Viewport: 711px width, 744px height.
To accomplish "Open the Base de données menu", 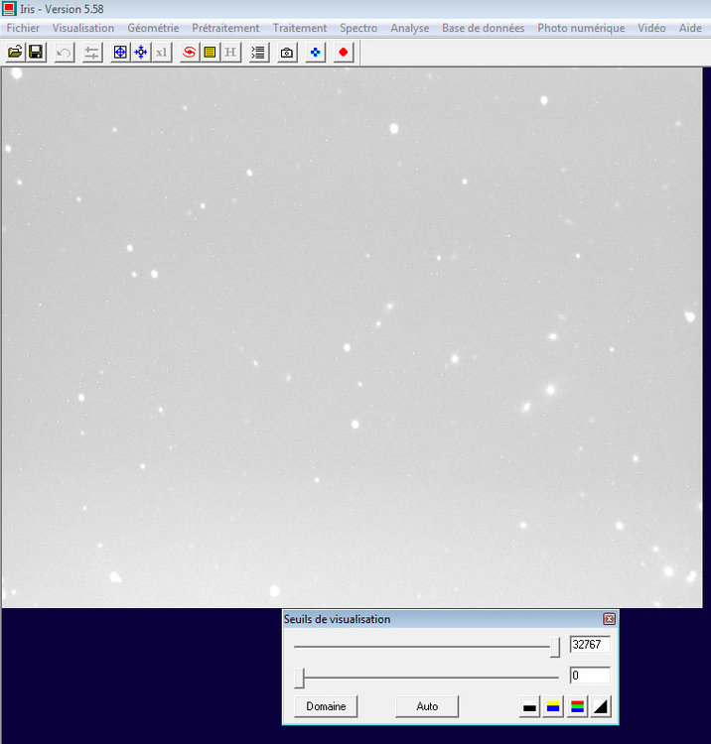I will pyautogui.click(x=483, y=28).
